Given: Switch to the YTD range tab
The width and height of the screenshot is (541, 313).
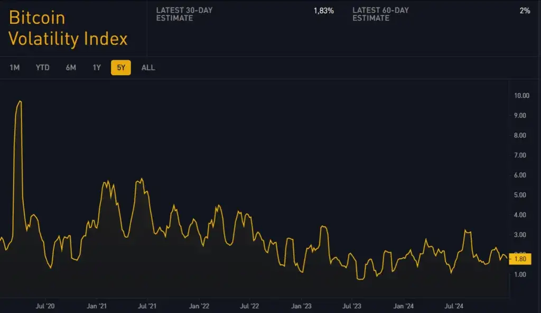Looking at the screenshot, I should pyautogui.click(x=43, y=68).
